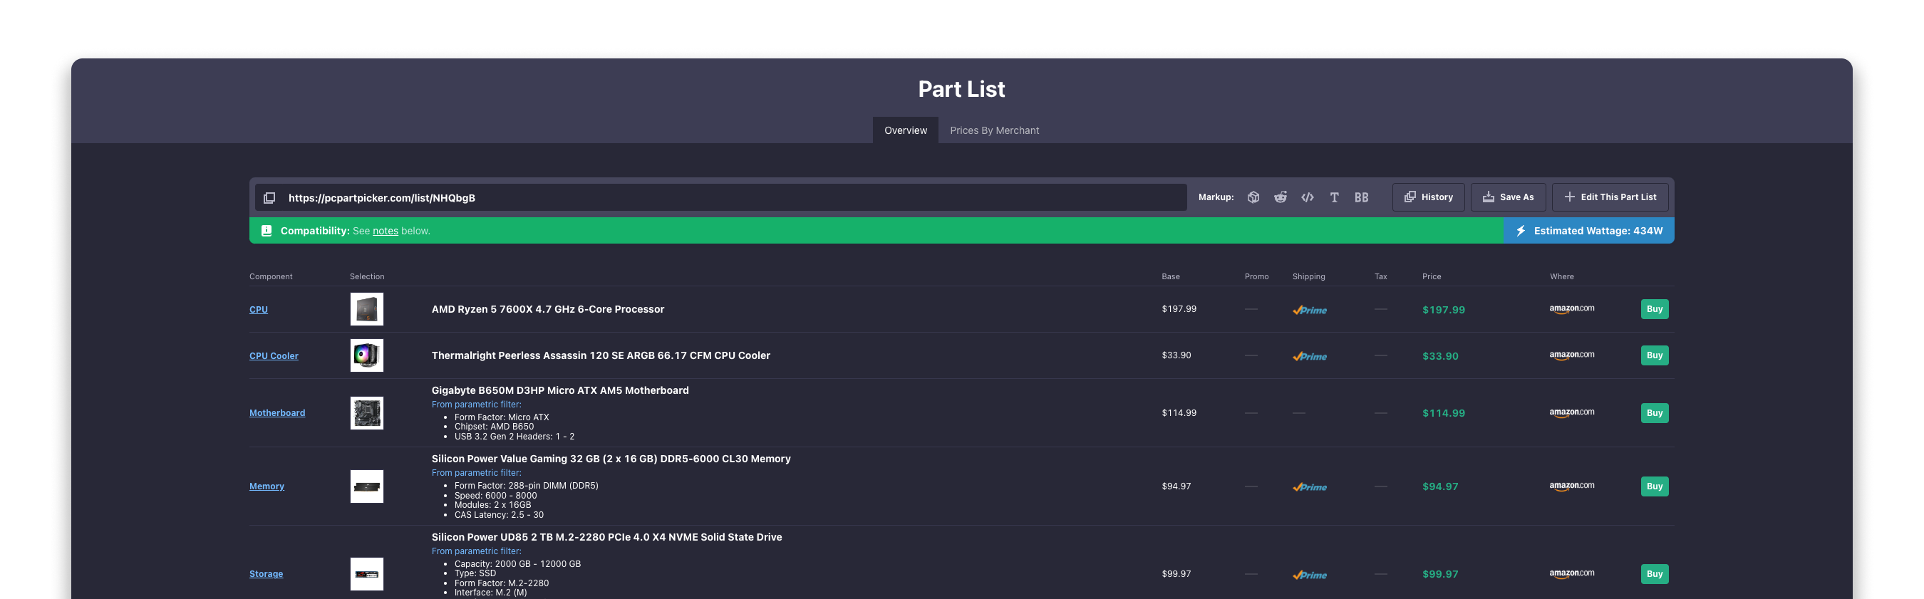Open the Motherboard component link
Image resolution: width=1924 pixels, height=599 pixels.
(277, 413)
